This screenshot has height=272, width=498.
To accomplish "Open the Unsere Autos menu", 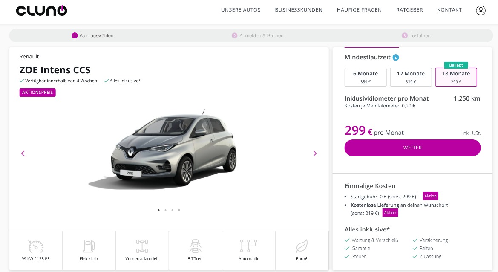I will (241, 10).
